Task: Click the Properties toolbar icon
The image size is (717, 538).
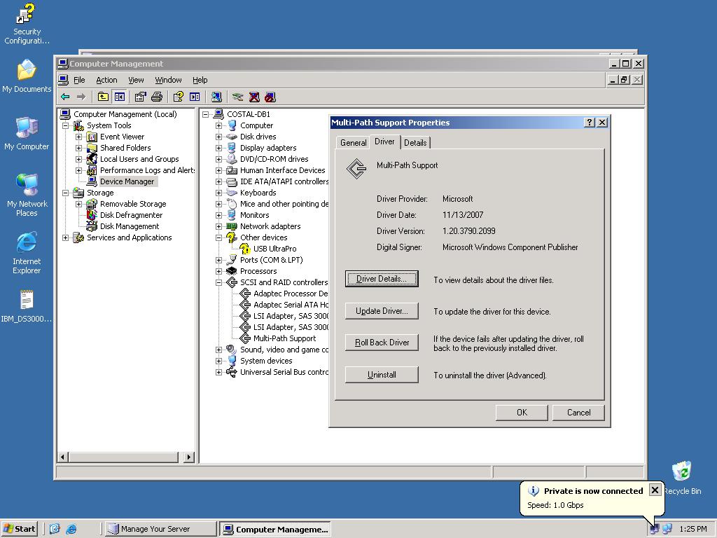Action: coord(140,97)
